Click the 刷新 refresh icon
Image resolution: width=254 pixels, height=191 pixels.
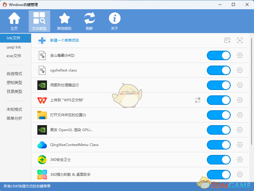tap(89, 18)
